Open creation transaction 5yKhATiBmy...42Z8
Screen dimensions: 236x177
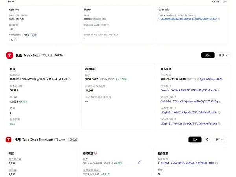point(211,79)
